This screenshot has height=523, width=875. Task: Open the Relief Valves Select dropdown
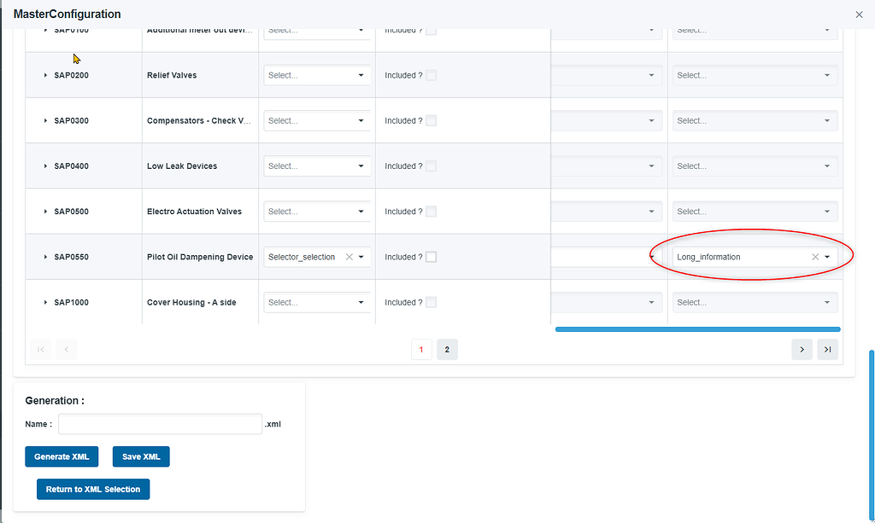(x=316, y=75)
